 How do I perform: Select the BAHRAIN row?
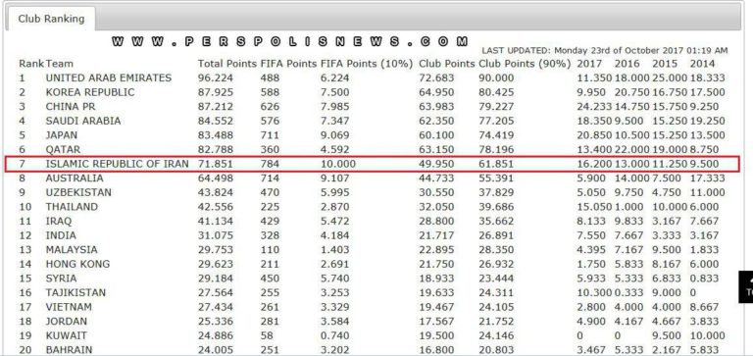click(373, 350)
